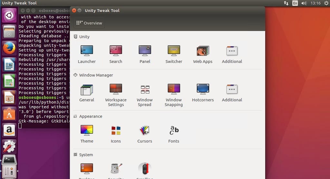This screenshot has height=179, width=330.
Task: Click the terminal title osboxes@osboxes
Action: [54, 11]
